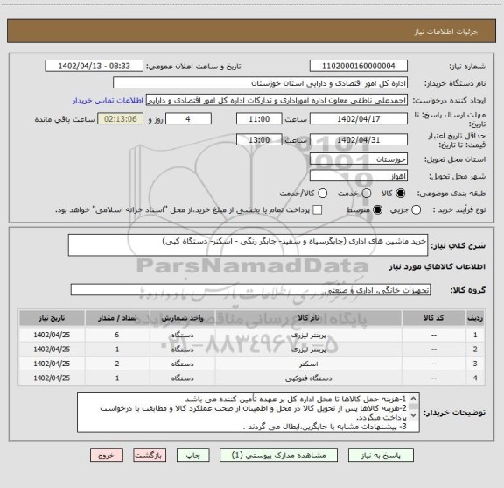The image size is (504, 488).
Task: Open the اطلاعات تماس خریدار link
Action: pos(108,101)
